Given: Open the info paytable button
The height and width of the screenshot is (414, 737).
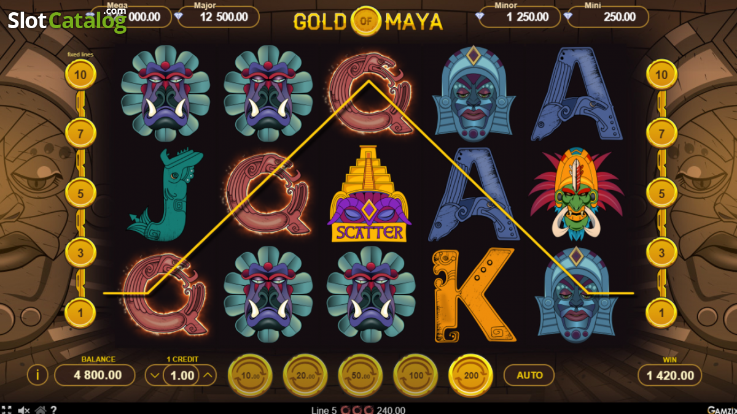Looking at the screenshot, I should [x=37, y=375].
